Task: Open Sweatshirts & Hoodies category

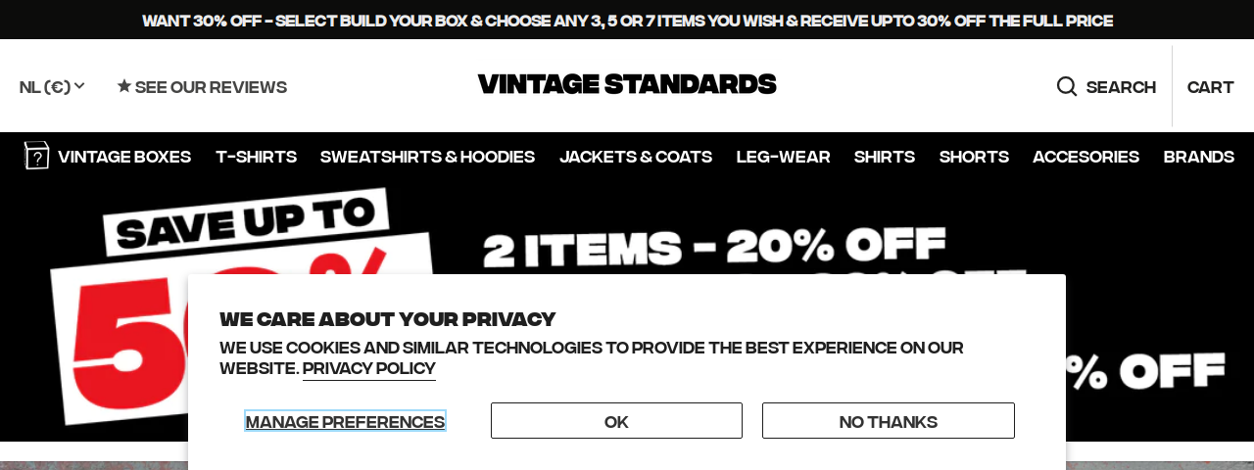Action: tap(427, 157)
